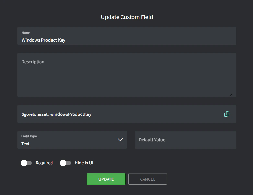Select the Default Value input field
Image resolution: width=253 pixels, height=195 pixels.
pyautogui.click(x=185, y=140)
